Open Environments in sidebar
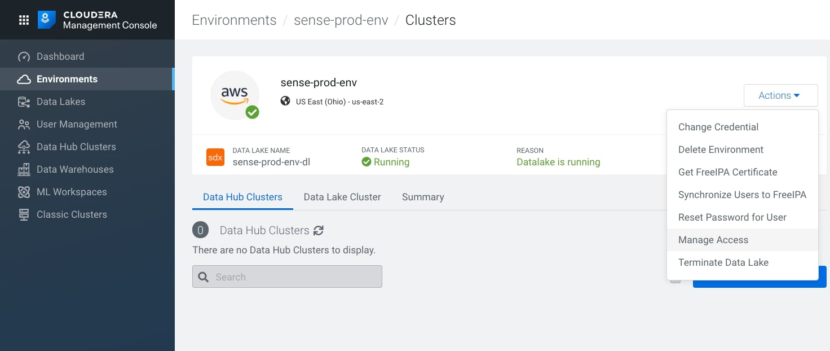The width and height of the screenshot is (830, 351). (x=87, y=79)
